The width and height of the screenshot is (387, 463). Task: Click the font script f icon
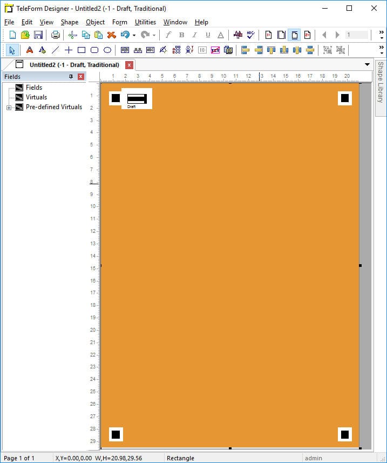coord(168,35)
